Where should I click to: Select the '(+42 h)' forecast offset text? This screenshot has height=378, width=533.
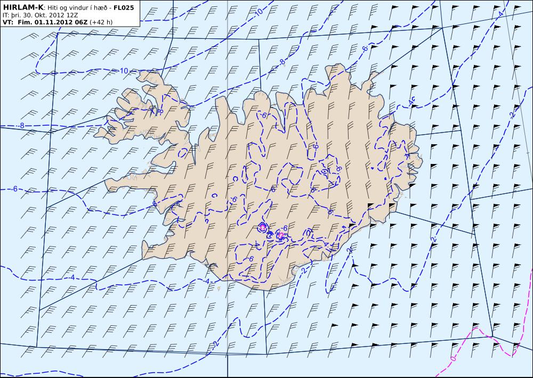tap(101, 22)
